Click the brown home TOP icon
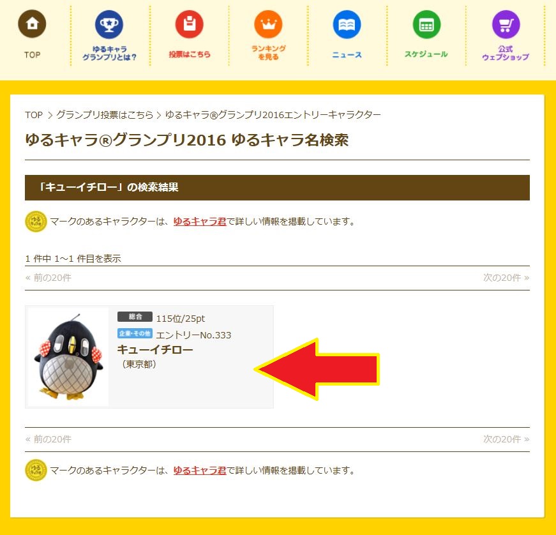556x535 pixels. pyautogui.click(x=32, y=24)
